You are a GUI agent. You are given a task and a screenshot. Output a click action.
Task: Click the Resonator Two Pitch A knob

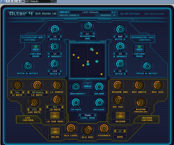pos(120,29)
